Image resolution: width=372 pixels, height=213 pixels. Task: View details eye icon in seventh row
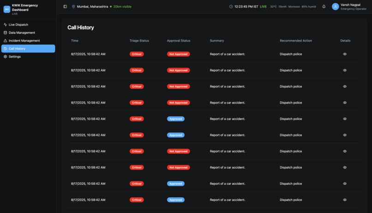pyautogui.click(x=345, y=151)
